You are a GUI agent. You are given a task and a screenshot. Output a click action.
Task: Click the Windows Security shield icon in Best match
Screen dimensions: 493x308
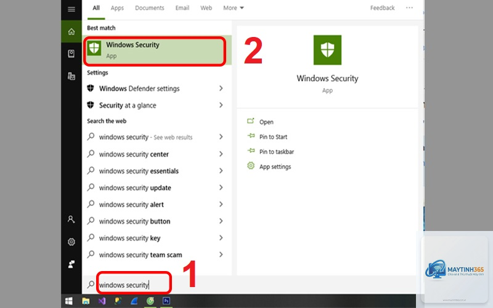click(94, 49)
